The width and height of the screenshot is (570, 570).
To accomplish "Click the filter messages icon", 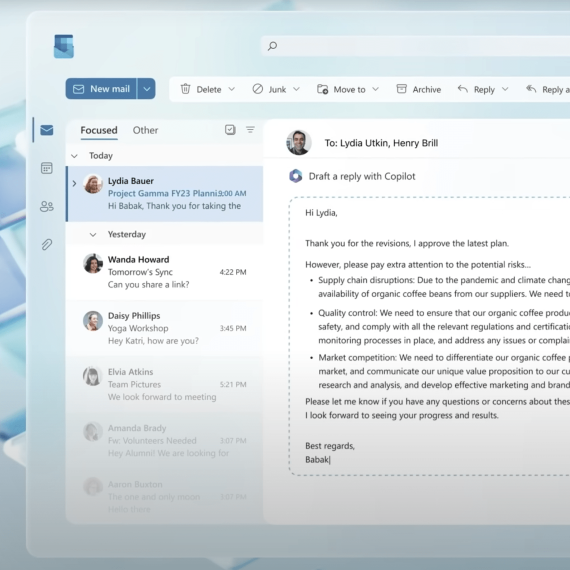I will pyautogui.click(x=250, y=130).
